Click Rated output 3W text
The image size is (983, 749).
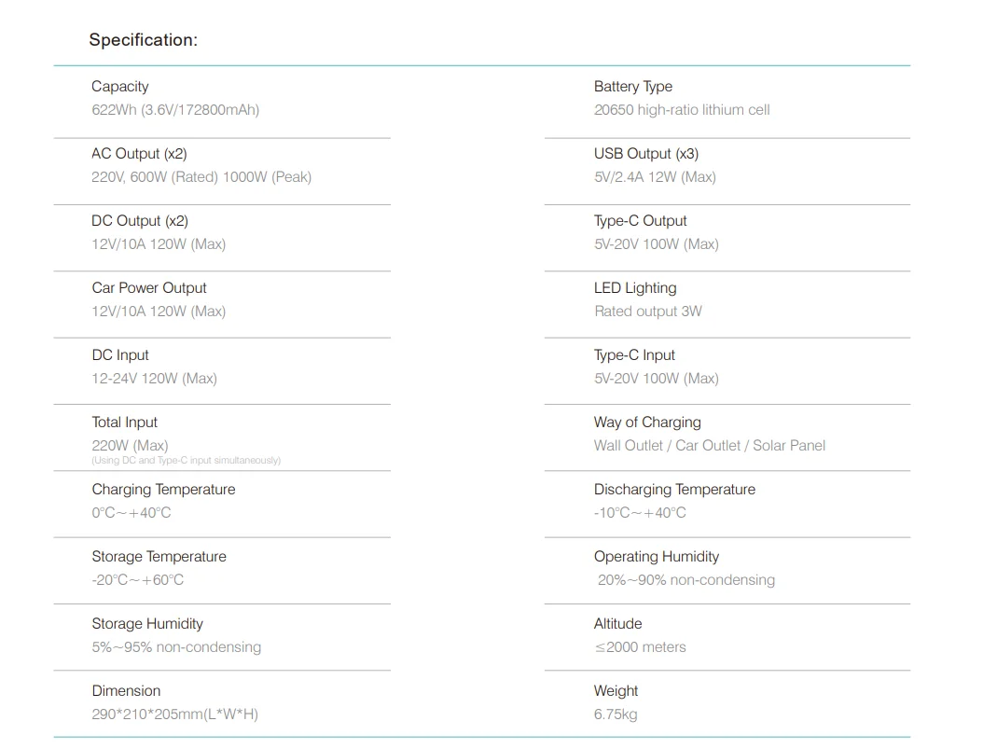tap(648, 311)
